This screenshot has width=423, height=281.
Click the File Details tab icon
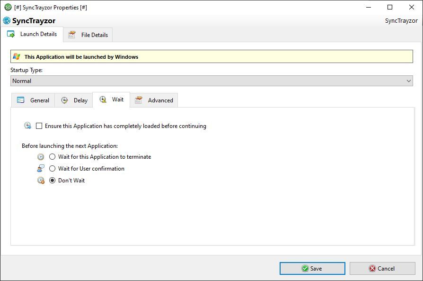(72, 34)
